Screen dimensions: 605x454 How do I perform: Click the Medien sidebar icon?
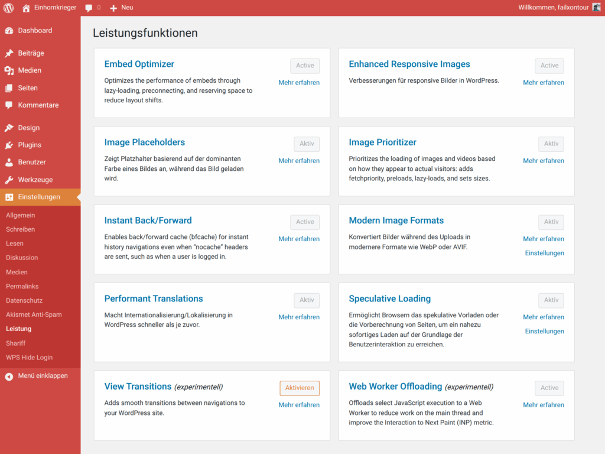click(x=9, y=71)
